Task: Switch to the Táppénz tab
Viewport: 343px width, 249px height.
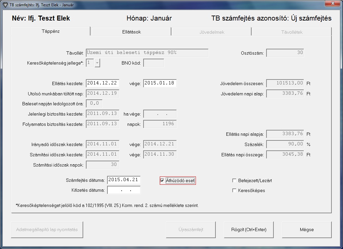Action: pyautogui.click(x=51, y=31)
